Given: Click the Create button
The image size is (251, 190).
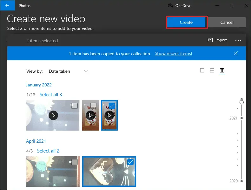Looking at the screenshot, I should (x=186, y=22).
